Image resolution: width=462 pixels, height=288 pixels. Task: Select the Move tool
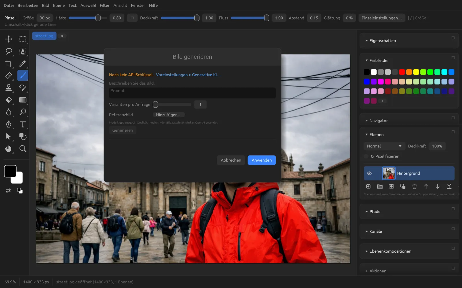click(x=9, y=39)
